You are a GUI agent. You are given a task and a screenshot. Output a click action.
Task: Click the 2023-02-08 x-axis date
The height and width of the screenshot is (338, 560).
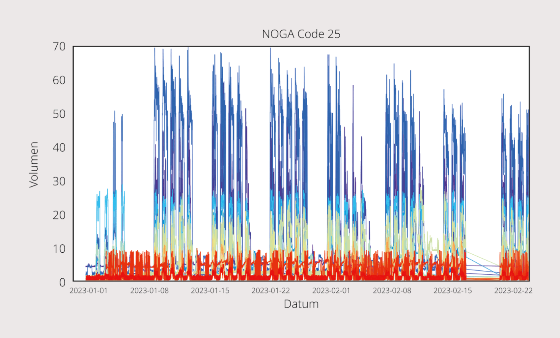(x=392, y=291)
